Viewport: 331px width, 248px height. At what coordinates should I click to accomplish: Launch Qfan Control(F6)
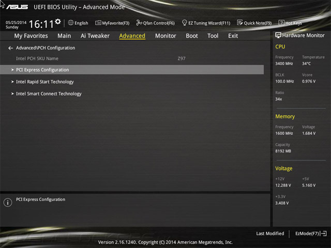pos(159,23)
